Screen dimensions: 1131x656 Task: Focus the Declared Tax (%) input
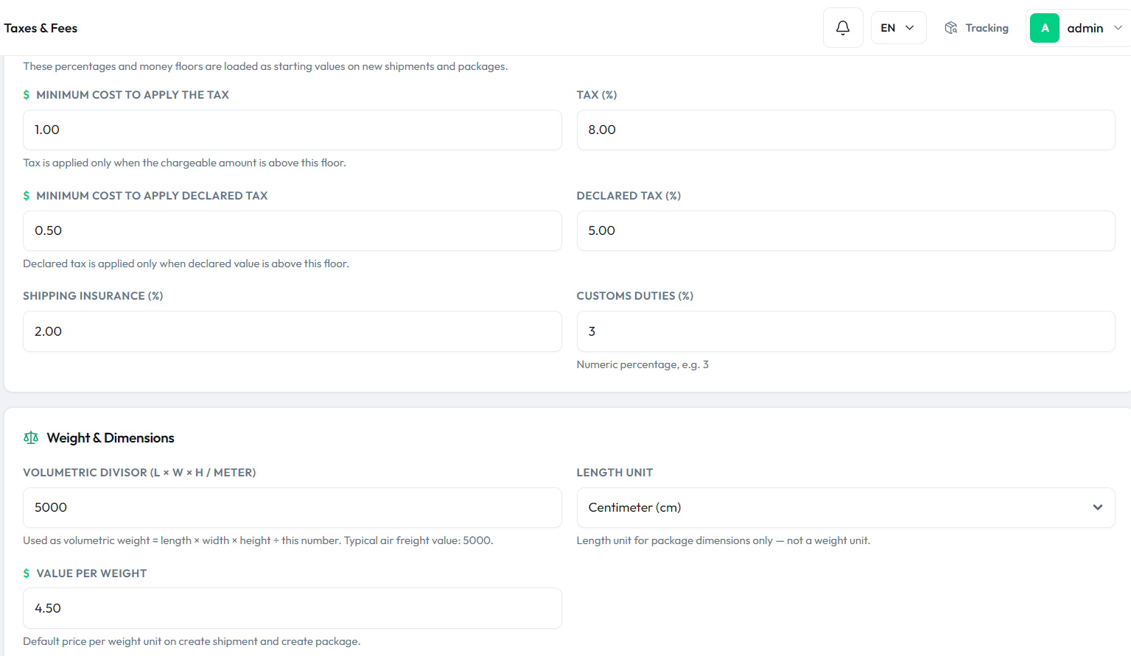[845, 230]
